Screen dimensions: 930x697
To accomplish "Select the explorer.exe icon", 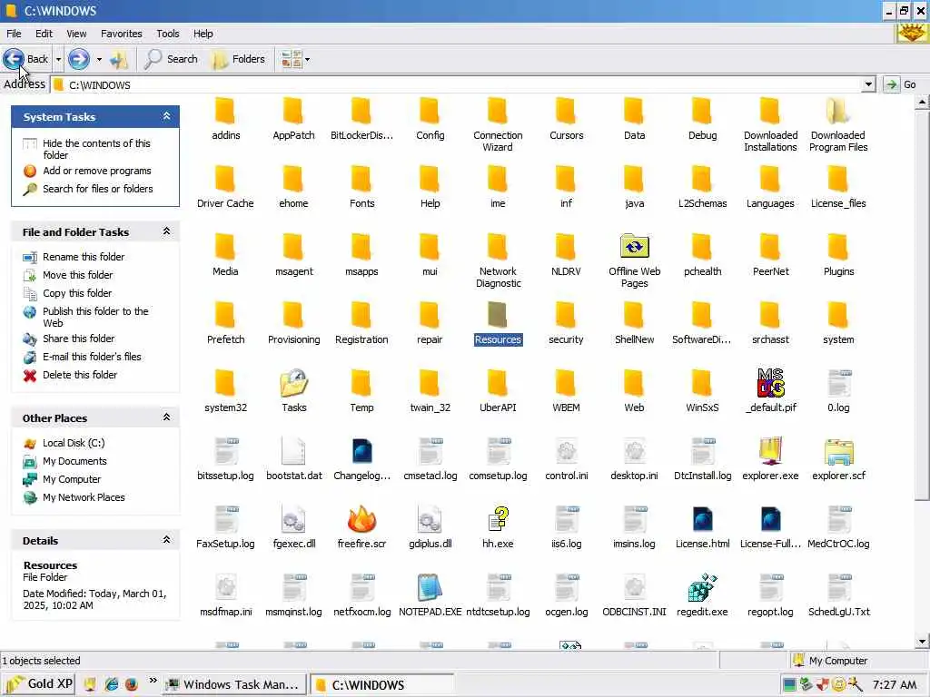I will (770, 450).
